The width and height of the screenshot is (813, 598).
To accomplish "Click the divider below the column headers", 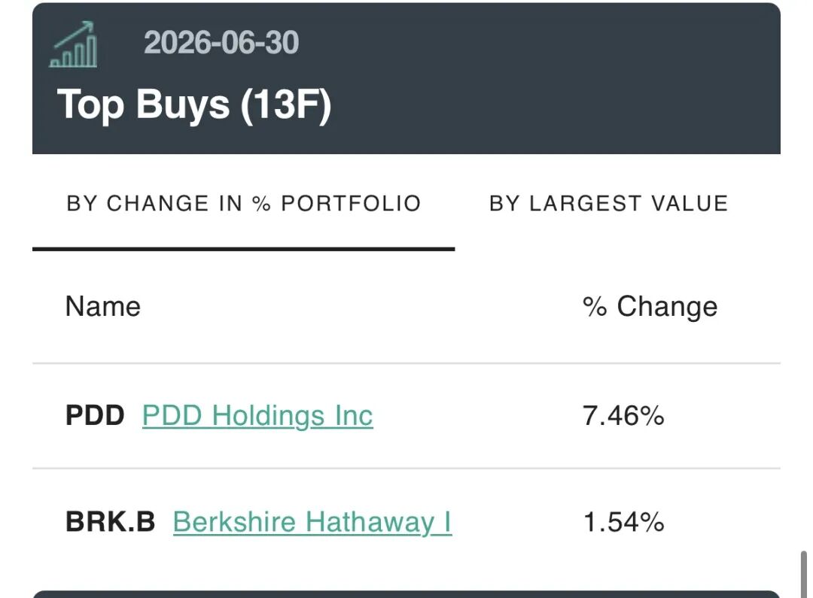I will tap(406, 364).
